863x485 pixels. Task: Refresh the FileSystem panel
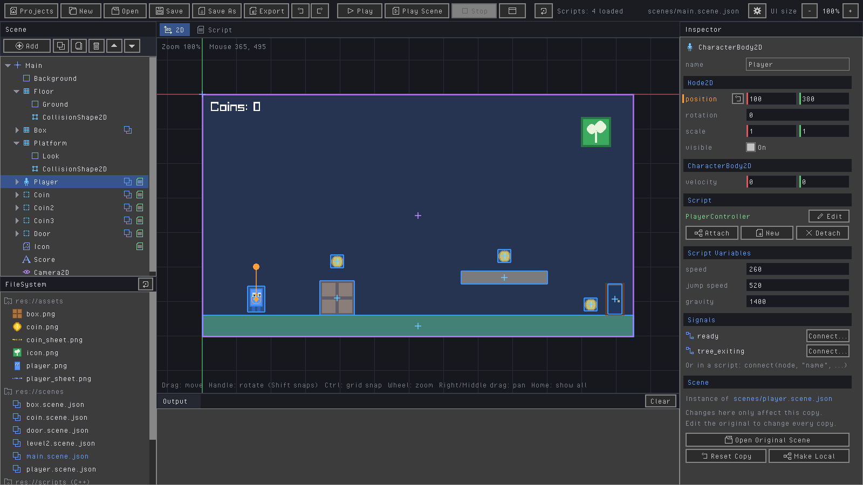click(x=146, y=284)
